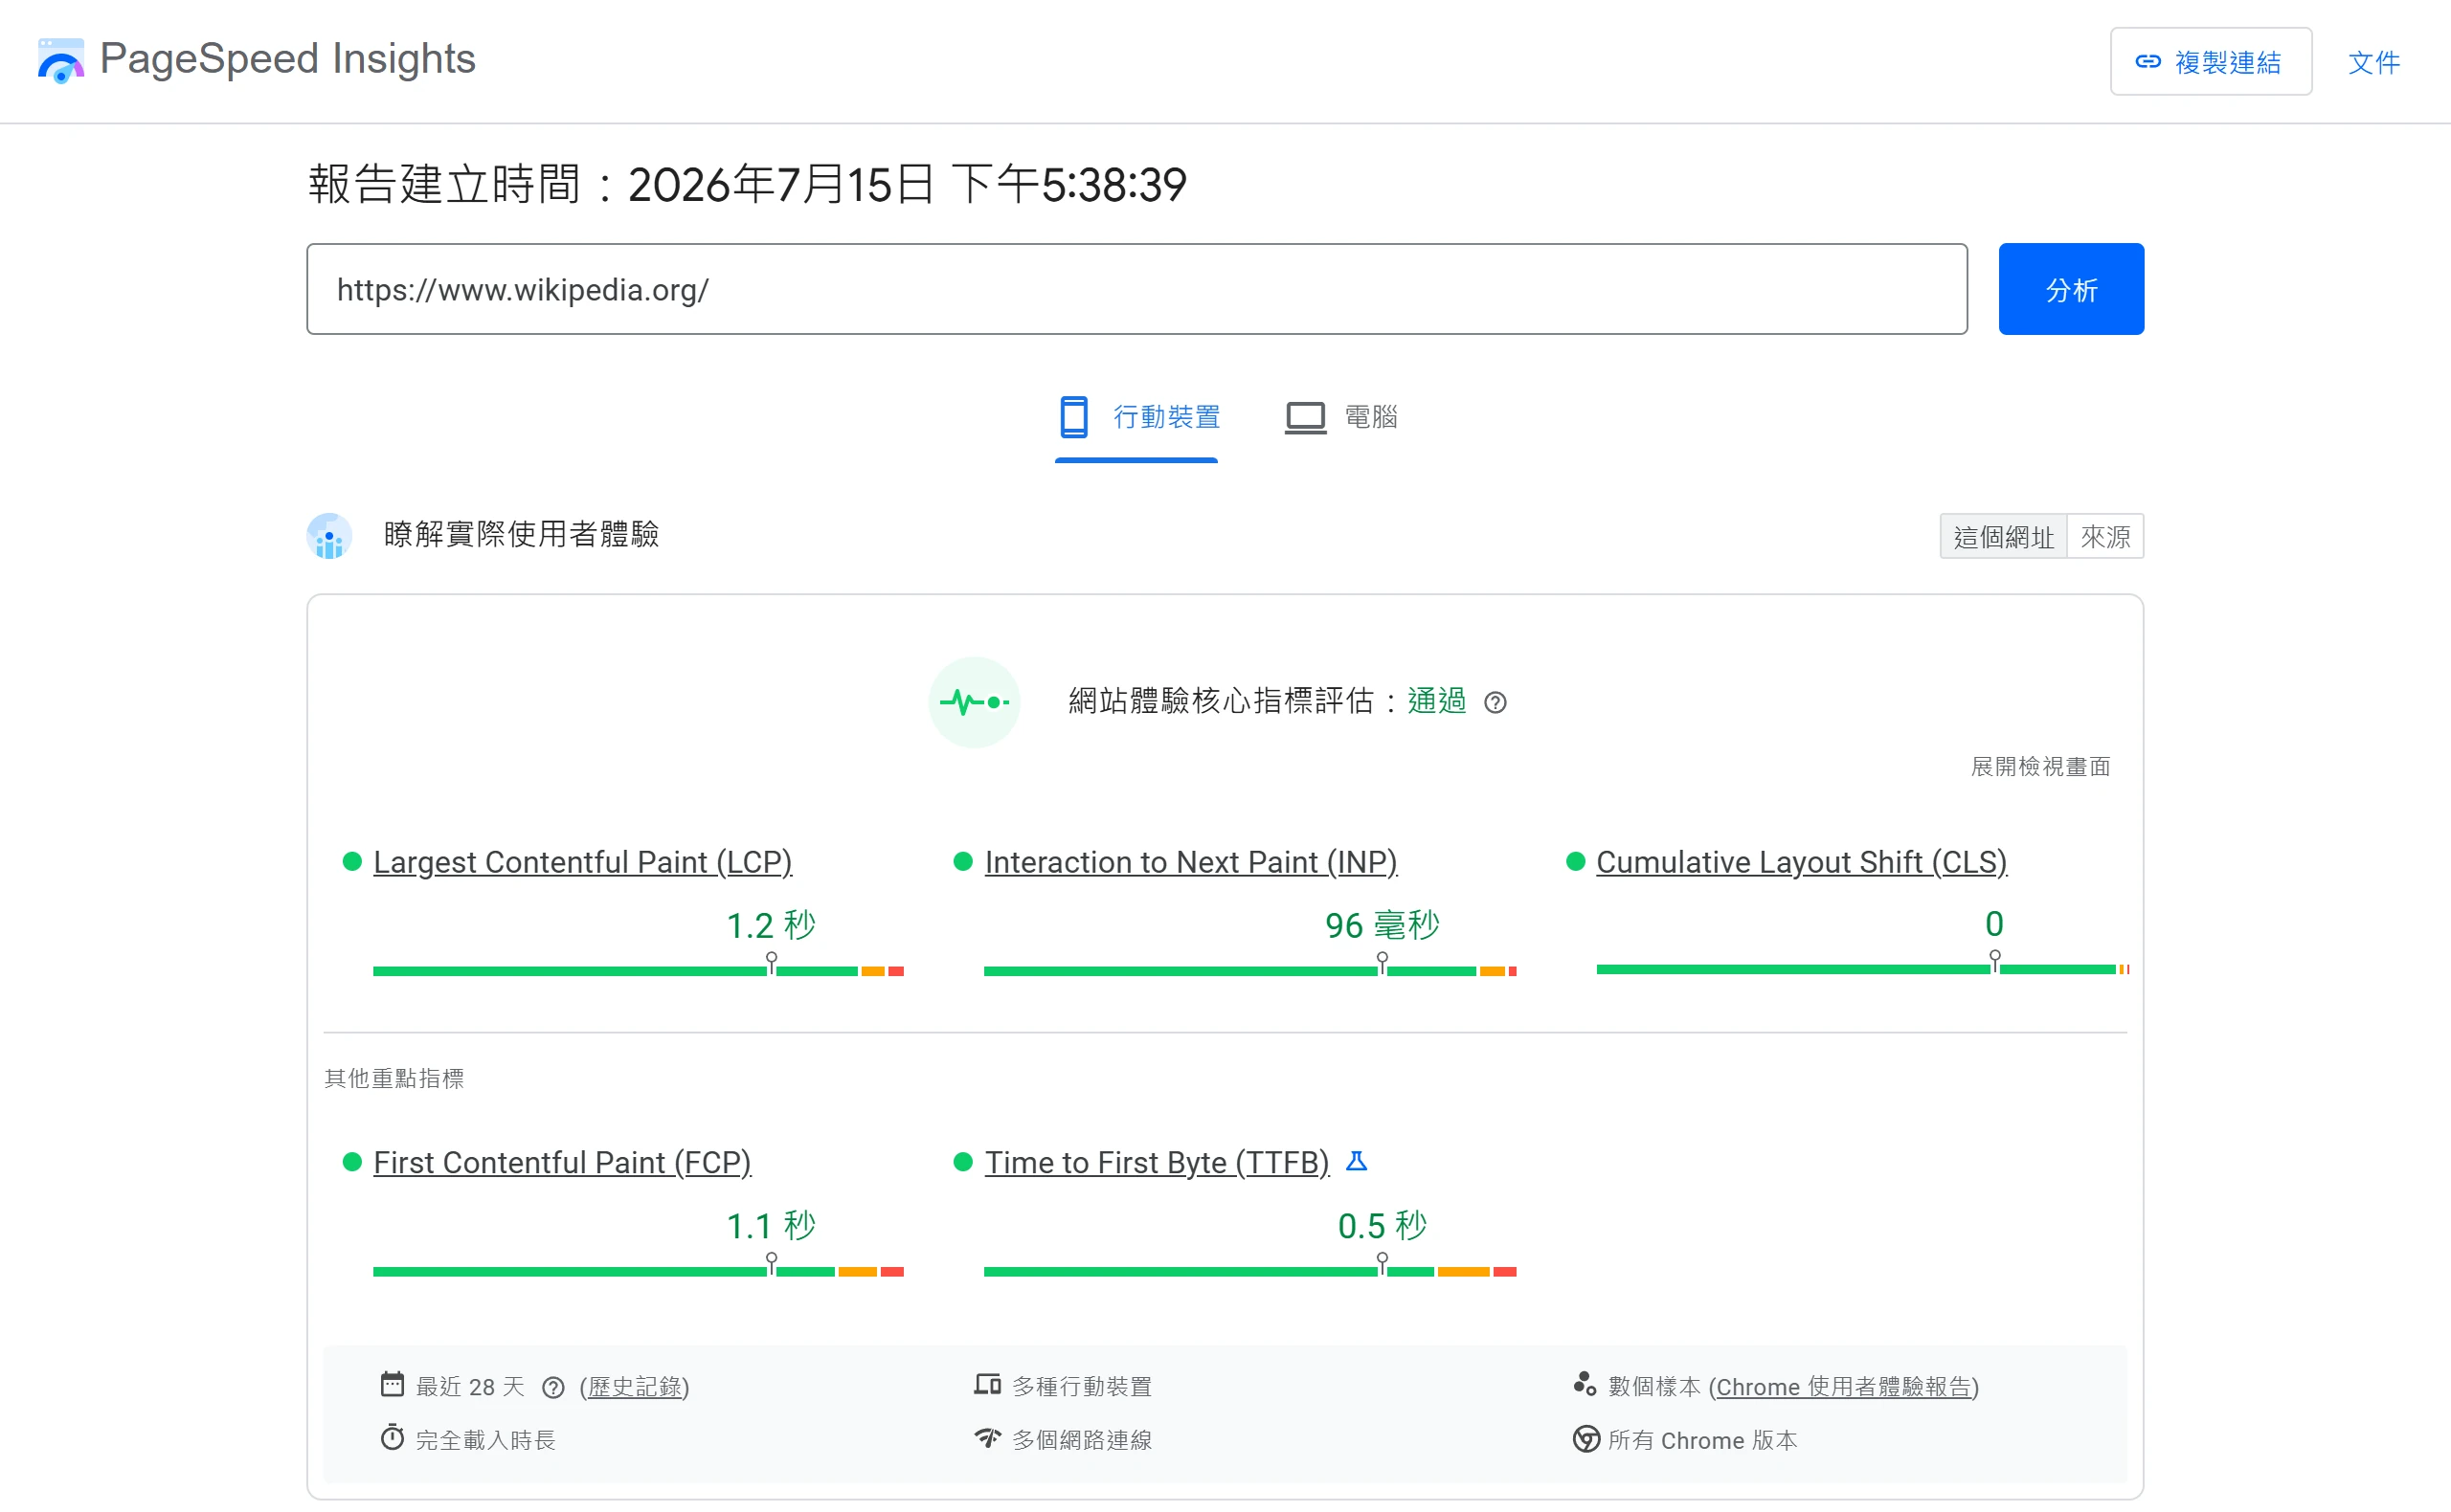
Task: Click the experimental flask icon beside TTFB
Action: click(1356, 1161)
